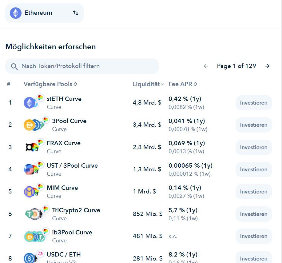Go to the previous page arrow

click(206, 66)
